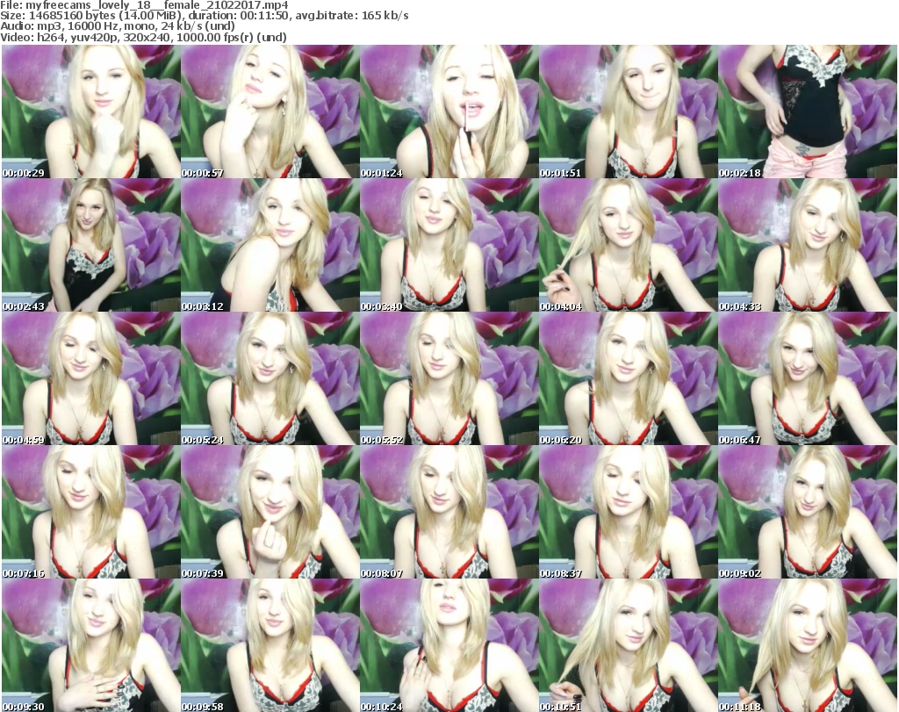The width and height of the screenshot is (899, 712).
Task: Select the thumbnail frame at 00:00:57
Action: click(x=270, y=111)
